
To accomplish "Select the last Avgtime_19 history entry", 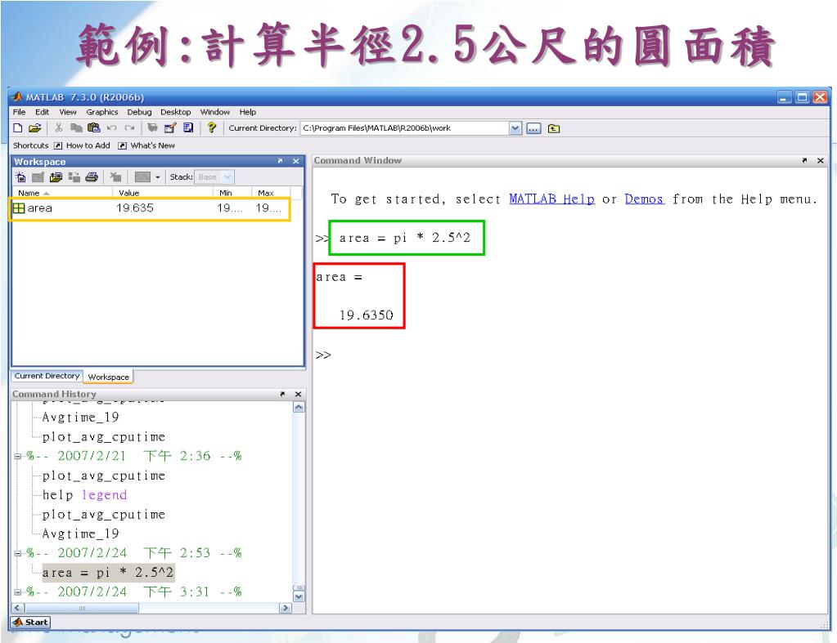I will [80, 534].
